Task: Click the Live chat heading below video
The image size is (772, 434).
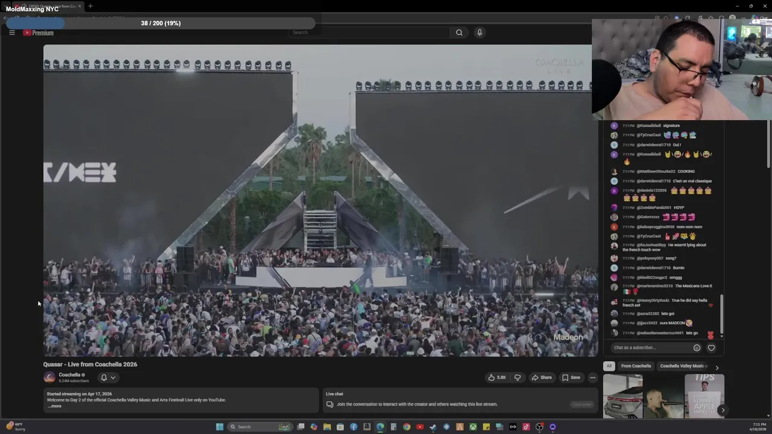Action: (x=335, y=394)
